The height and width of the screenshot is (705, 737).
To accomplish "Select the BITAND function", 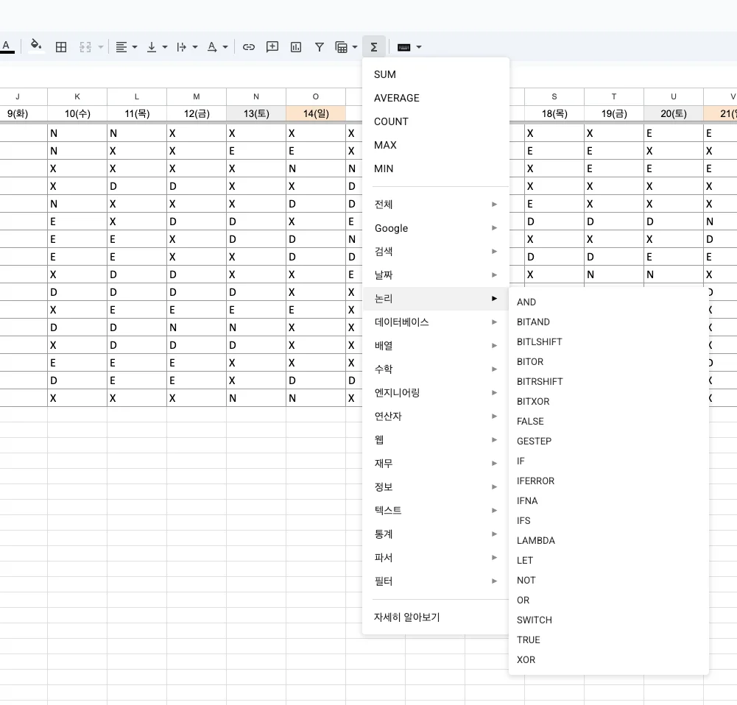I will pos(609,322).
